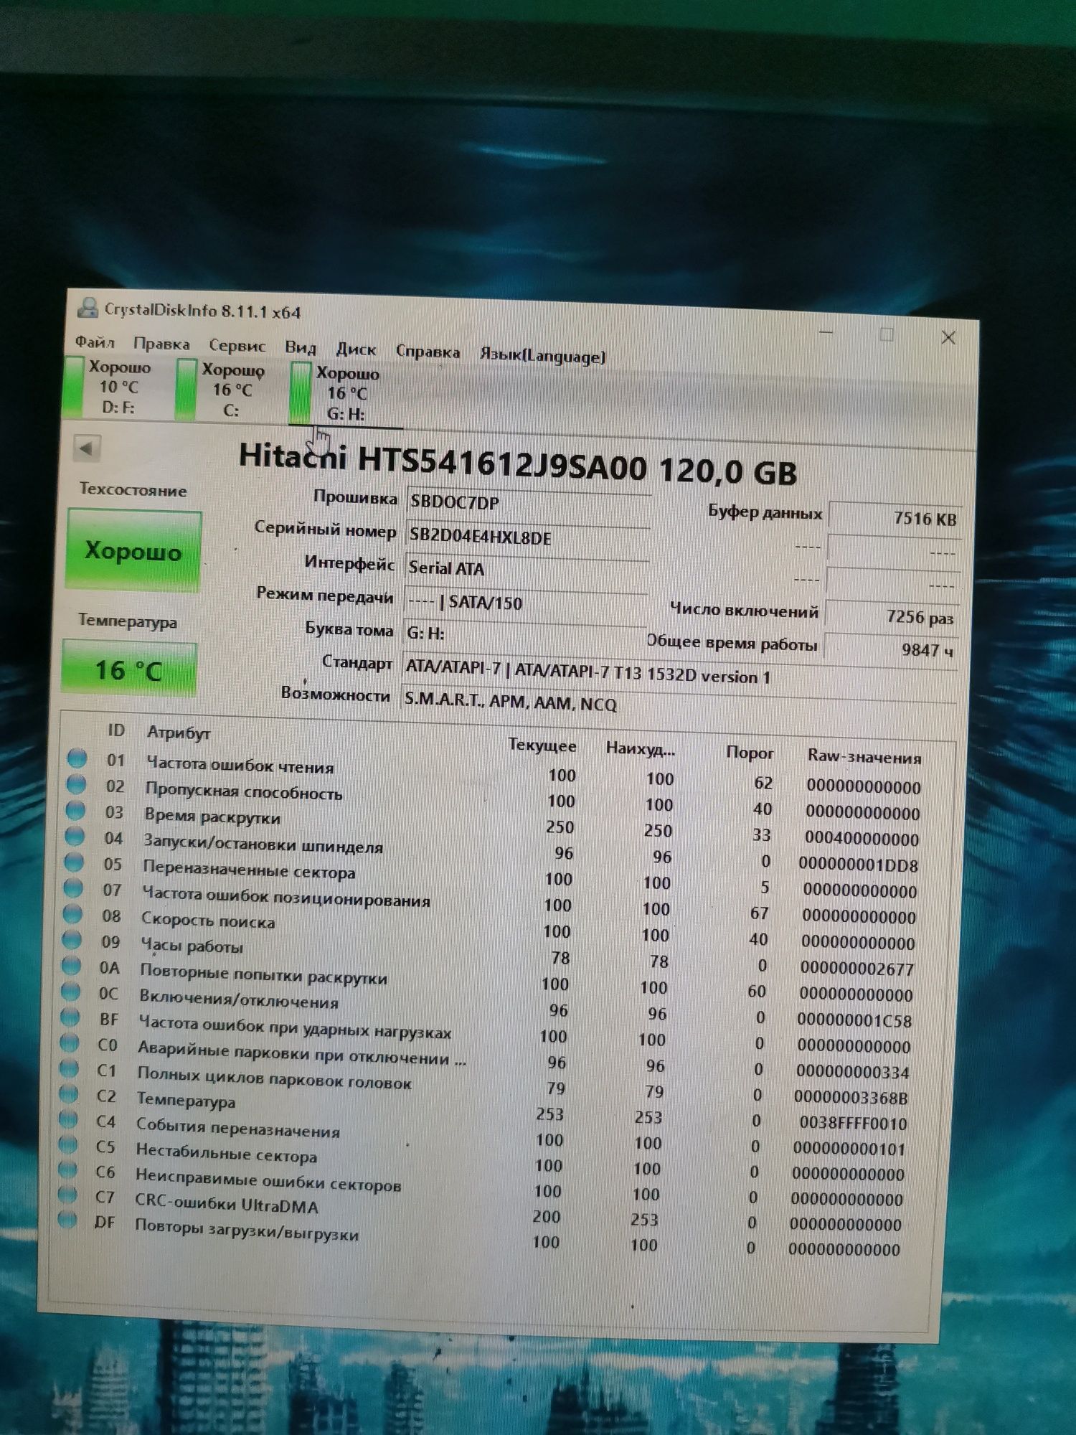Open the Сервис menu
Screen dimensions: 1076x1435
[237, 346]
